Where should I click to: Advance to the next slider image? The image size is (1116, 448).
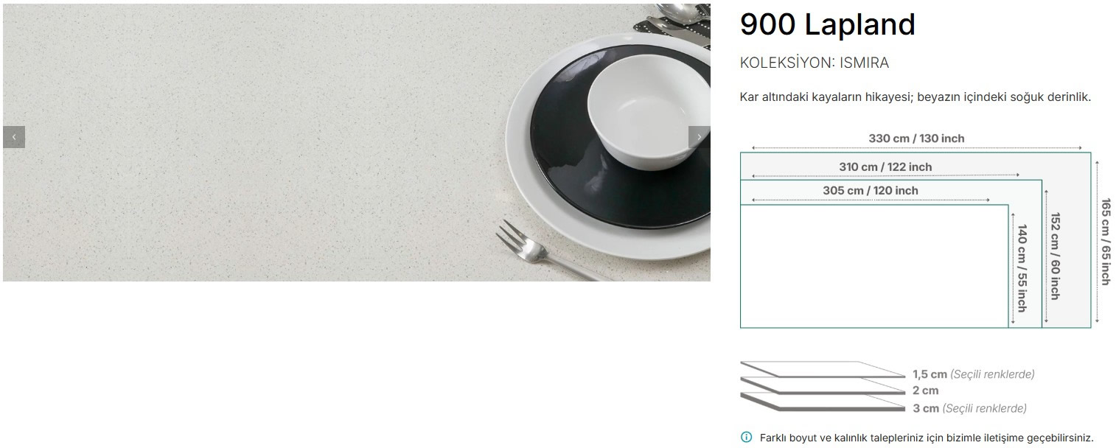coord(699,137)
